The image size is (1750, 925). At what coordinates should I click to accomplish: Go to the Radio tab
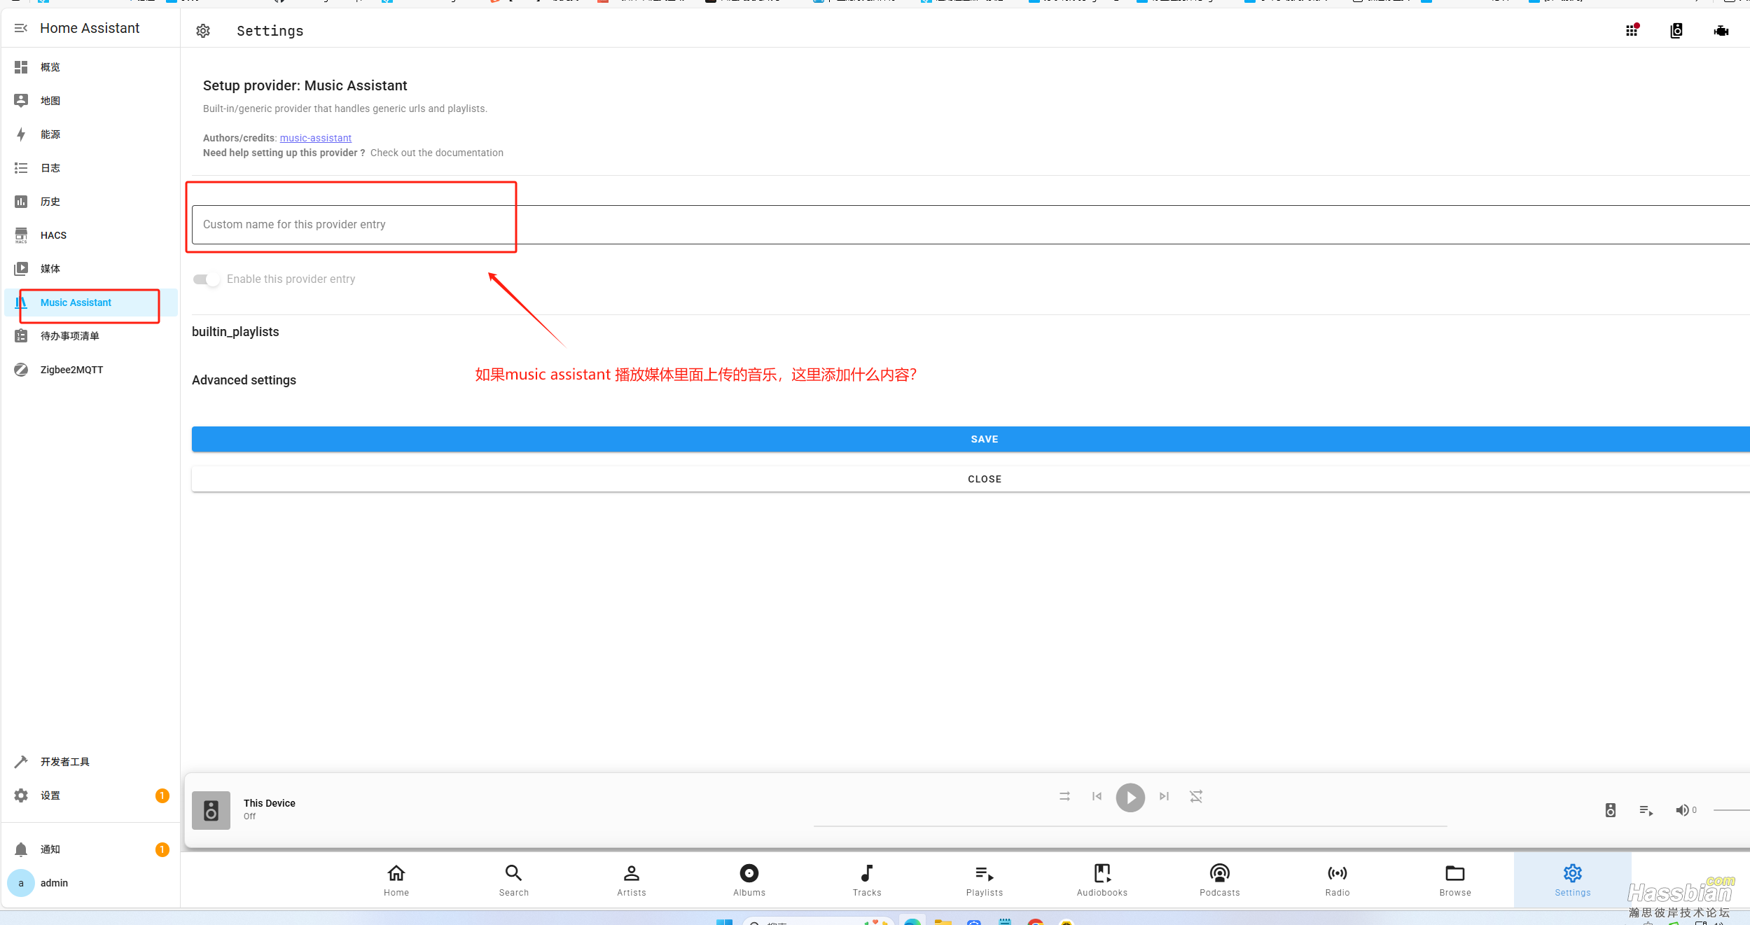click(1338, 880)
